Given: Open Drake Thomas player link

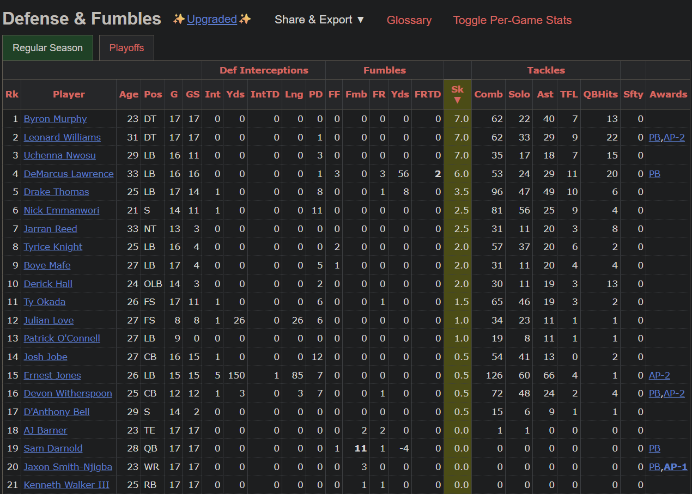Looking at the screenshot, I should coord(56,192).
